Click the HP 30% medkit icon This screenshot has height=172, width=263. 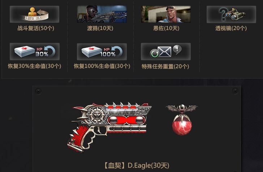[35, 52]
